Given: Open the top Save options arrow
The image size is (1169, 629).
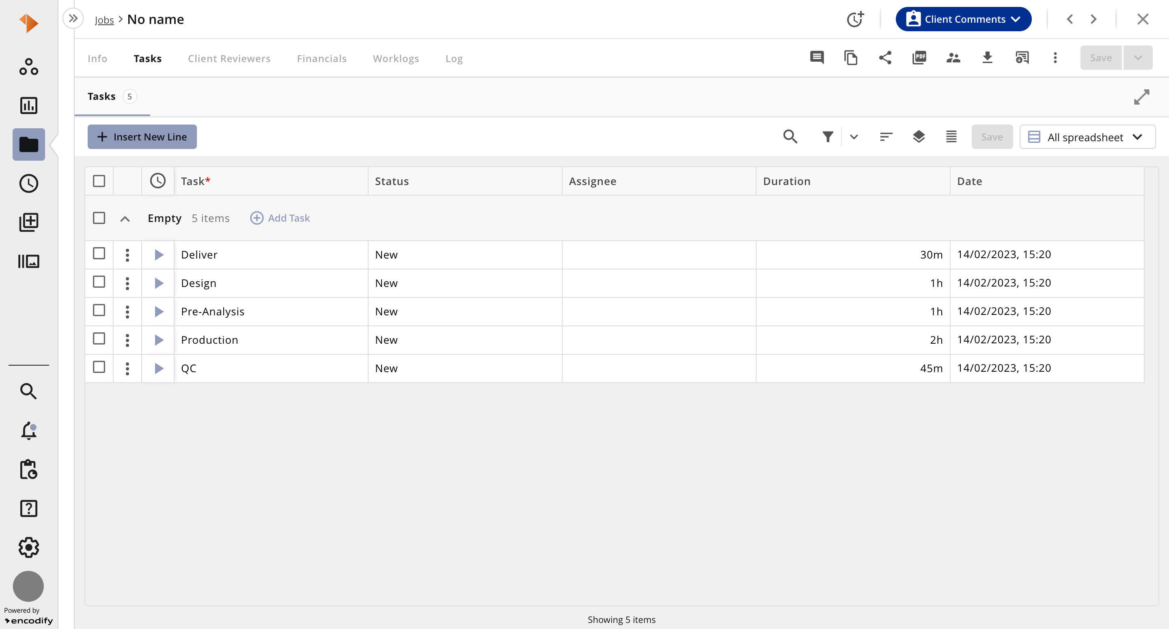Looking at the screenshot, I should [x=1138, y=58].
